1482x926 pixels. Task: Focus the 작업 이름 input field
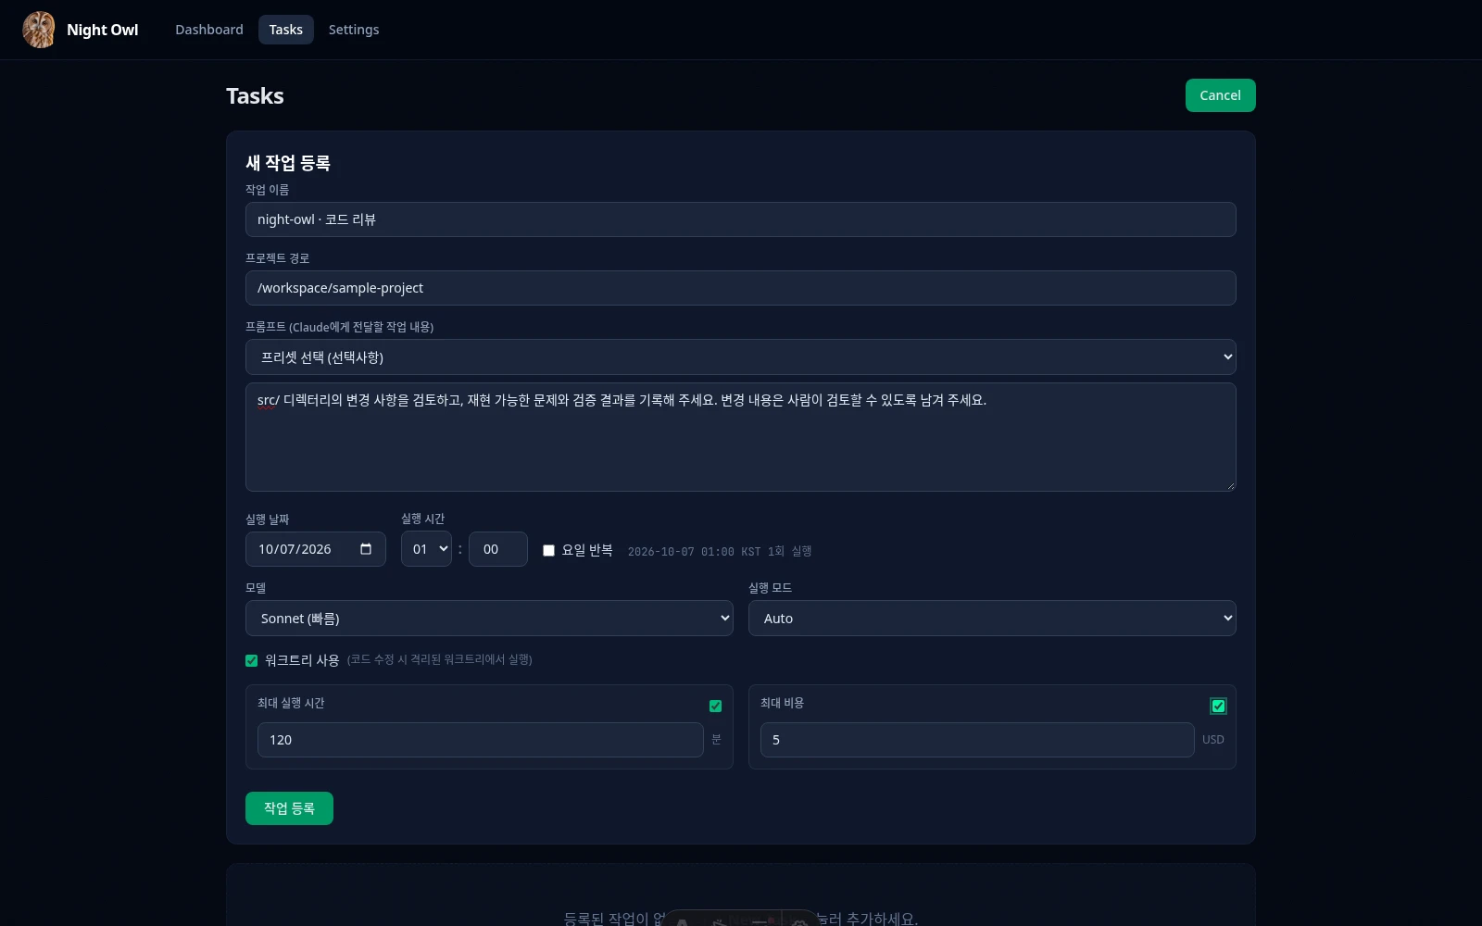741,219
